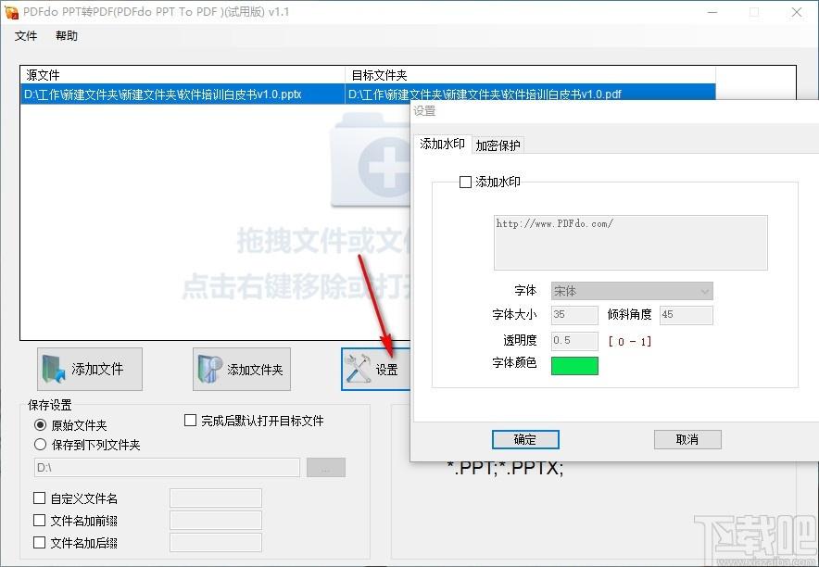Switch to the 添加水印 tab
This screenshot has width=819, height=567.
[442, 145]
